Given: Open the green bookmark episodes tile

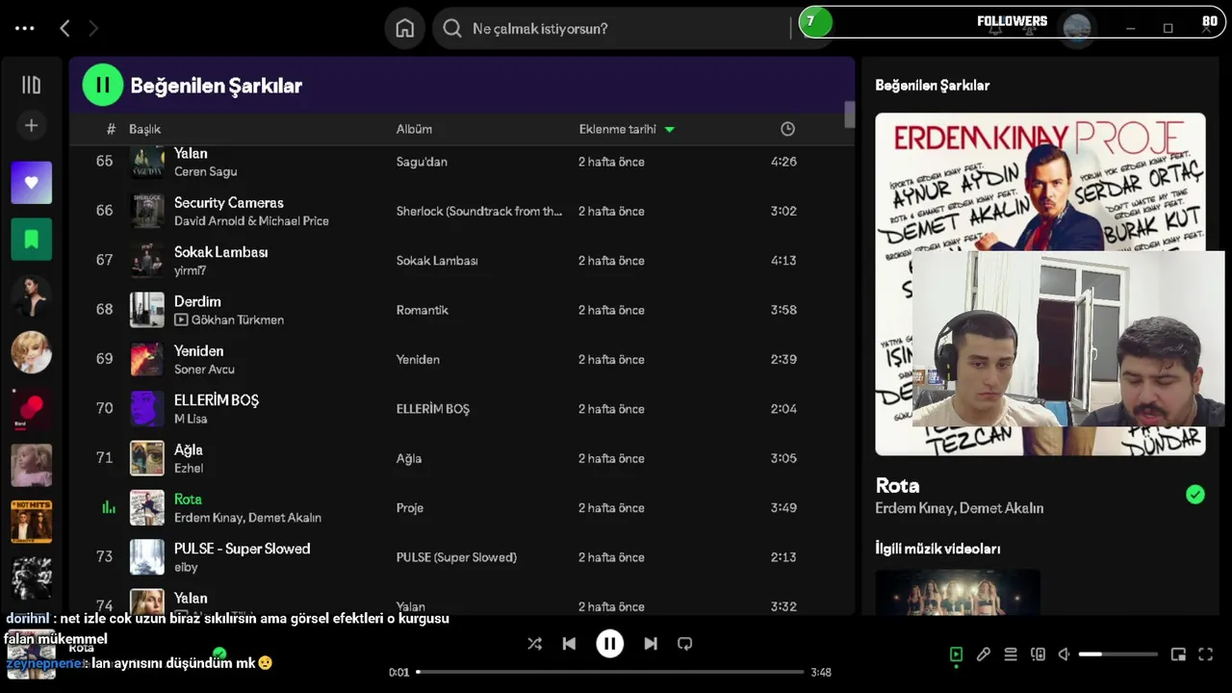Looking at the screenshot, I should click(x=31, y=240).
